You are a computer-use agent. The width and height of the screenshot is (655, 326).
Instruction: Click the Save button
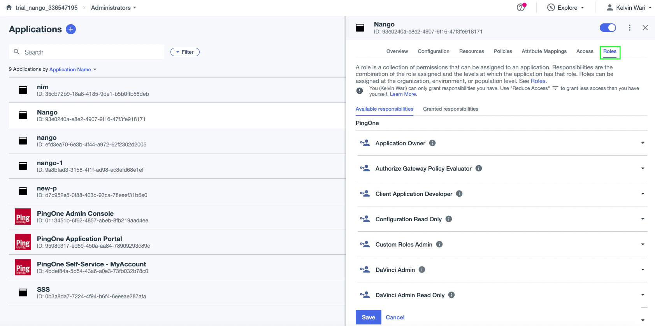(368, 317)
